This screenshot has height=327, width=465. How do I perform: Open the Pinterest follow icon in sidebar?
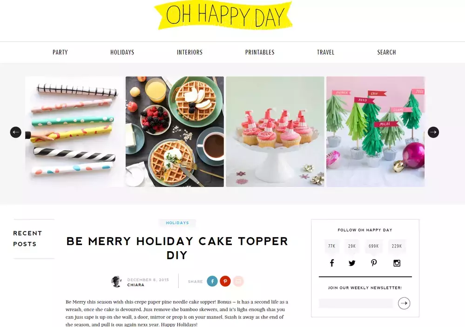[x=374, y=263]
